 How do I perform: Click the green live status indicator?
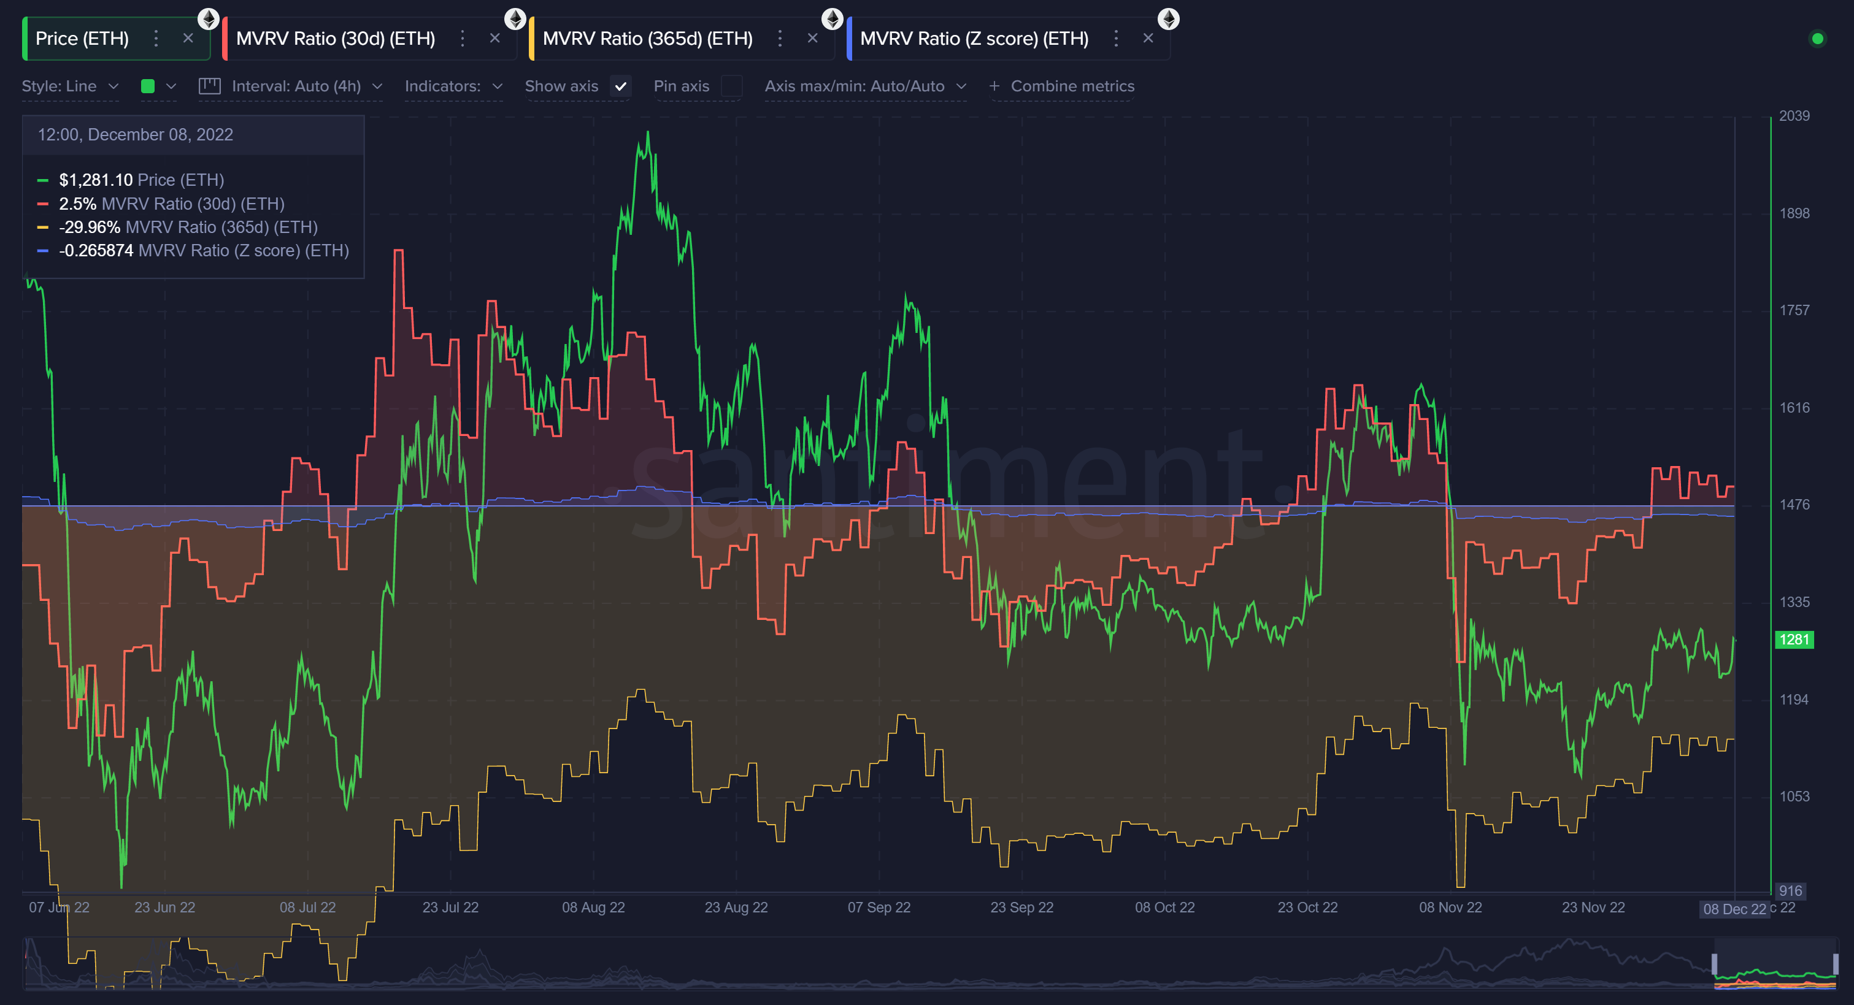(x=1817, y=39)
